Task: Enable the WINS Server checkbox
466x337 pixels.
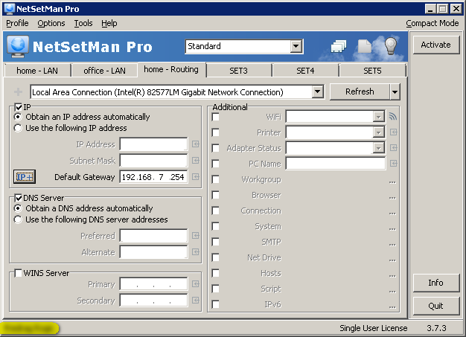Action: 18,273
